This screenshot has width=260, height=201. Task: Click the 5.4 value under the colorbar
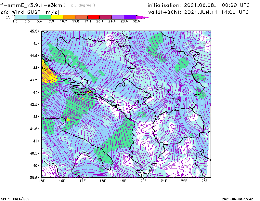point(39,21)
